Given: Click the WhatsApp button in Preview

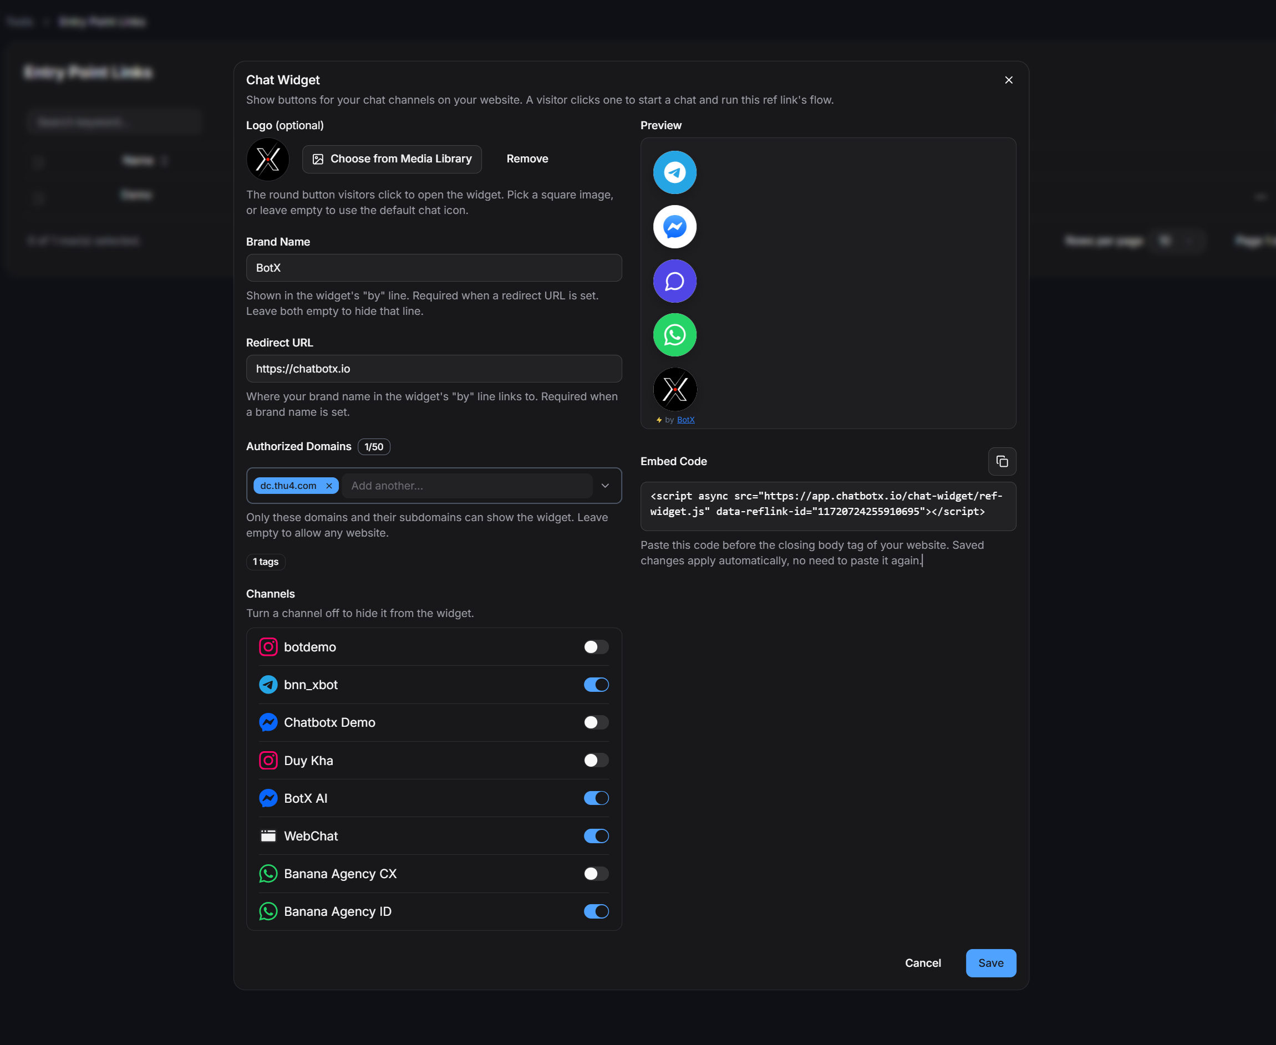Looking at the screenshot, I should tap(674, 335).
